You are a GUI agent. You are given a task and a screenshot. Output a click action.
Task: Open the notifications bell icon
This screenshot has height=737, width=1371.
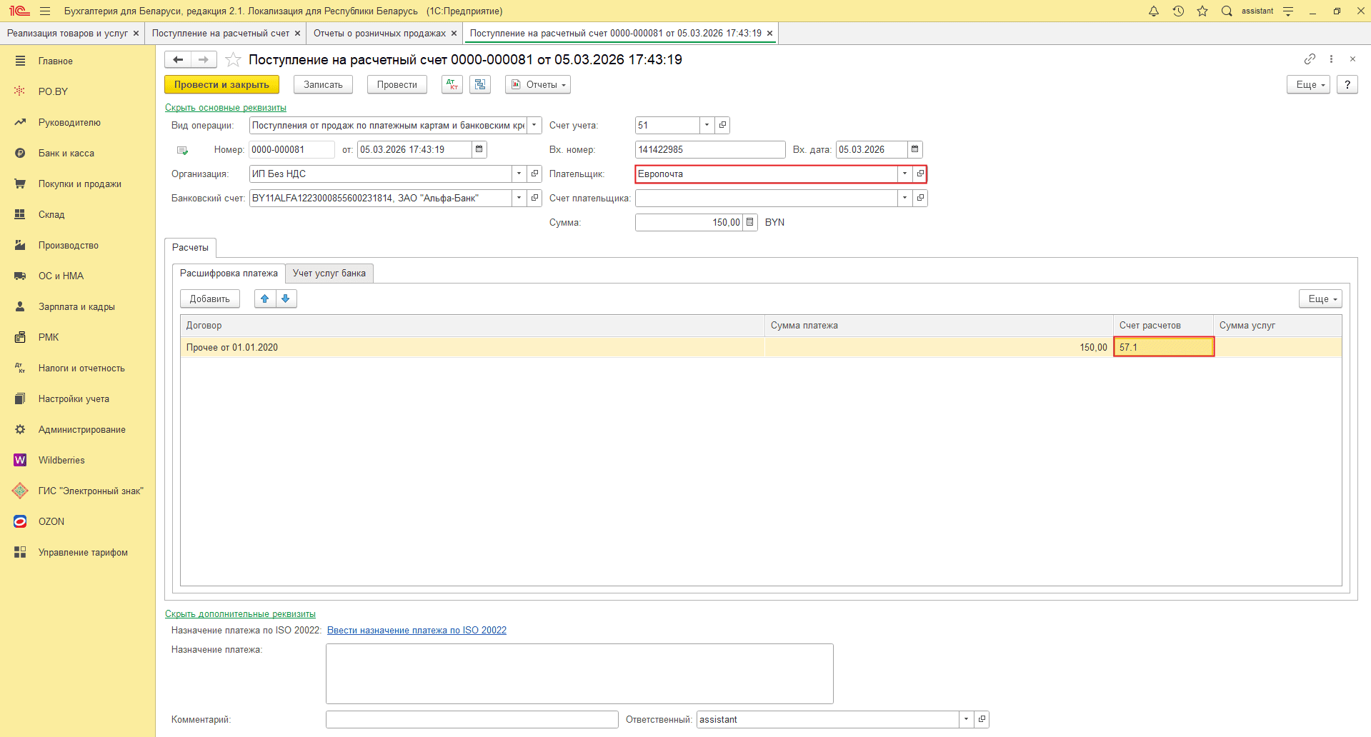pyautogui.click(x=1154, y=11)
